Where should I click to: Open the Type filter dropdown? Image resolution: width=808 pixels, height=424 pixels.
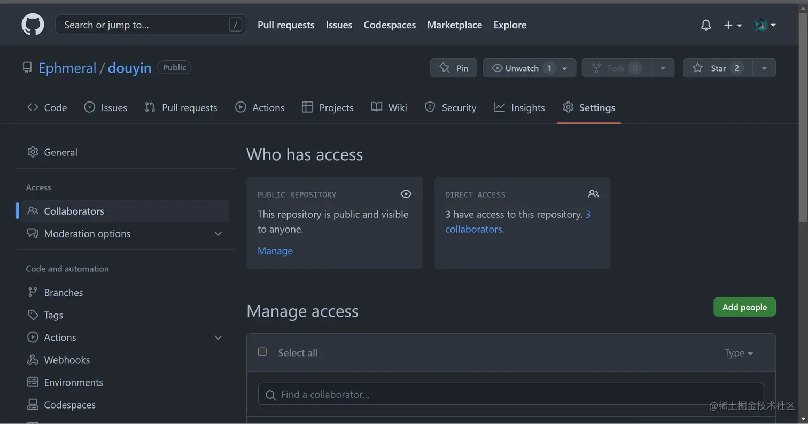[739, 353]
